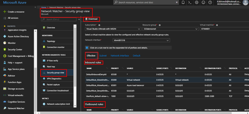Image resolution: width=249 pixels, height=114 pixels.
Task: Open Azure Active Directory from favorites
Action: pos(18,36)
